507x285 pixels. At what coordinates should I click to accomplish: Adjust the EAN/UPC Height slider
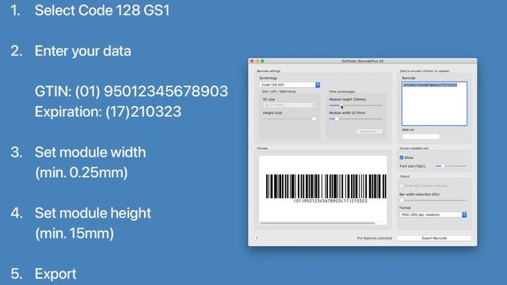[289, 119]
